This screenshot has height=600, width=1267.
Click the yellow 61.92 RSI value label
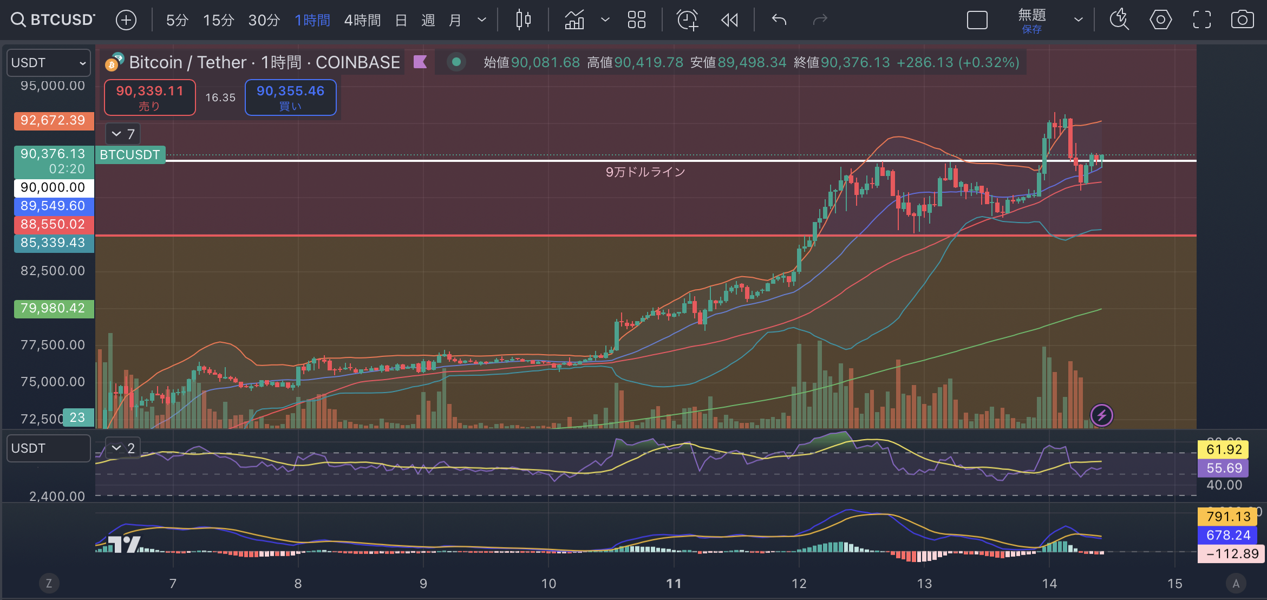(1223, 449)
